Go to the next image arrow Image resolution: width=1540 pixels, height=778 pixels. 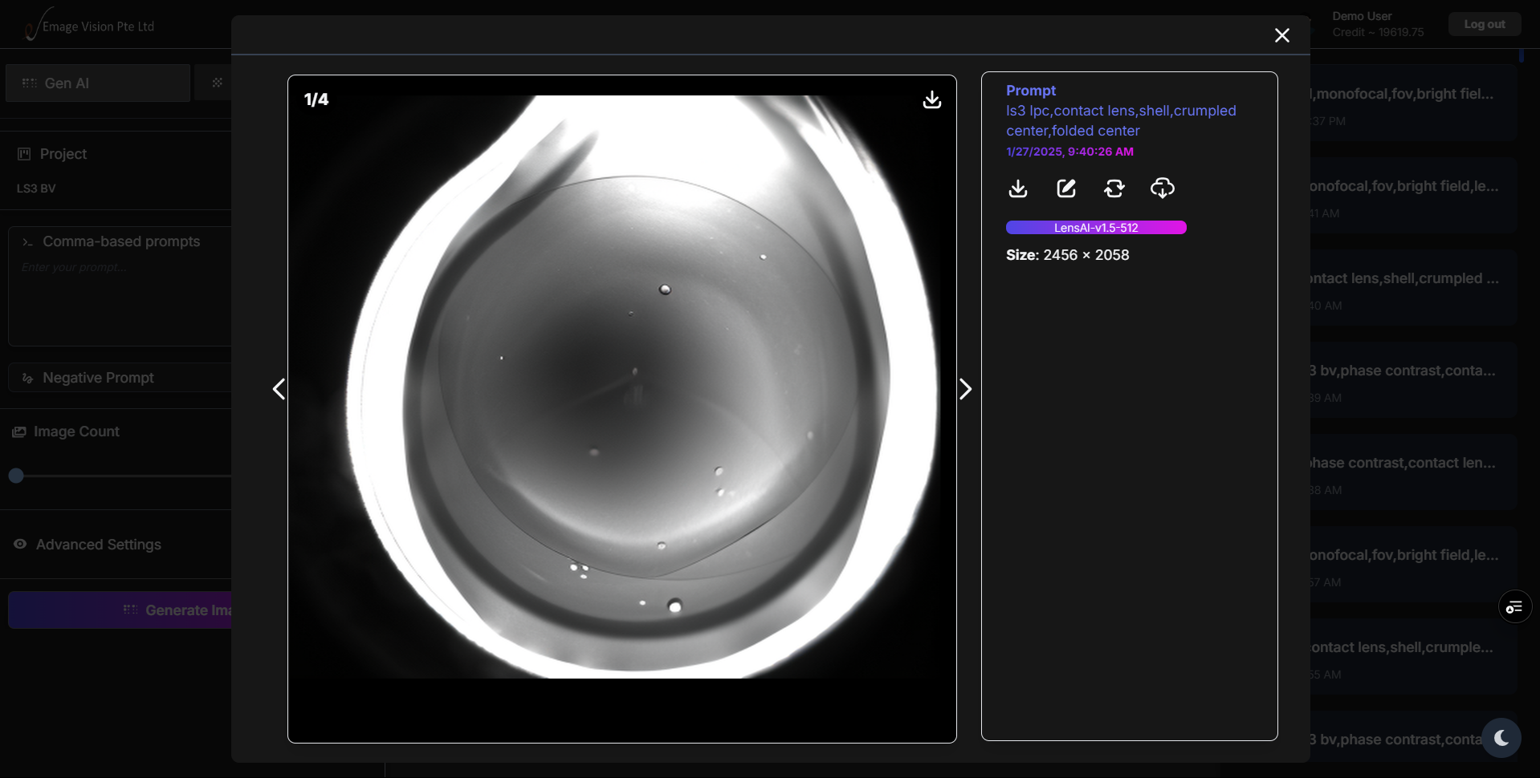[x=965, y=389]
